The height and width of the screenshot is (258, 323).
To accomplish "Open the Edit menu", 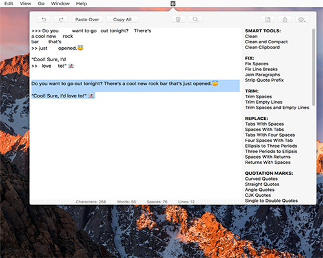I will point(9,3).
